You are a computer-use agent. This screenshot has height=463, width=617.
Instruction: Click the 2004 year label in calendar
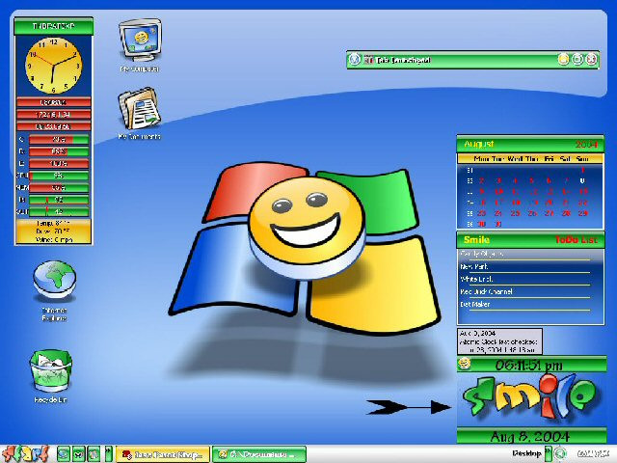586,145
